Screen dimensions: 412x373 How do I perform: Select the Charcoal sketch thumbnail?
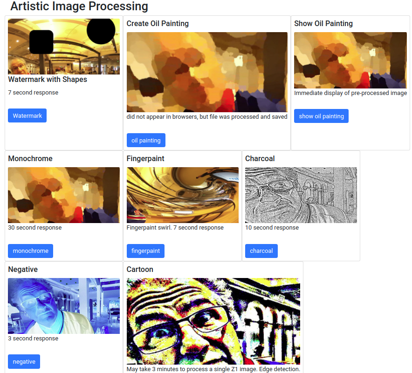(x=301, y=195)
